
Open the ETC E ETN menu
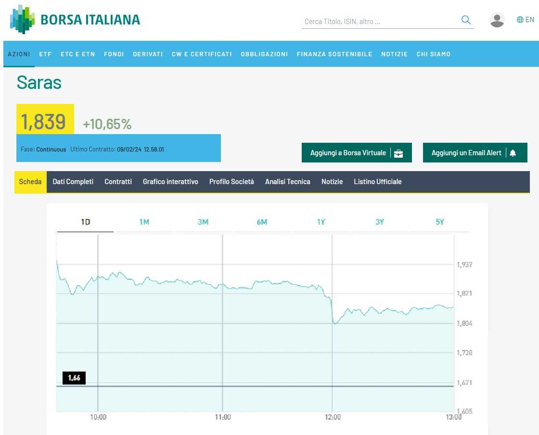pos(77,54)
